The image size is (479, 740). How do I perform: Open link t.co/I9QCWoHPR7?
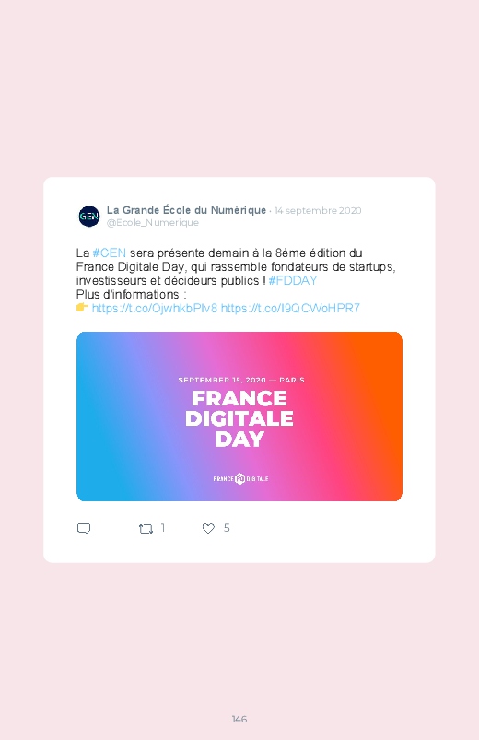[290, 308]
